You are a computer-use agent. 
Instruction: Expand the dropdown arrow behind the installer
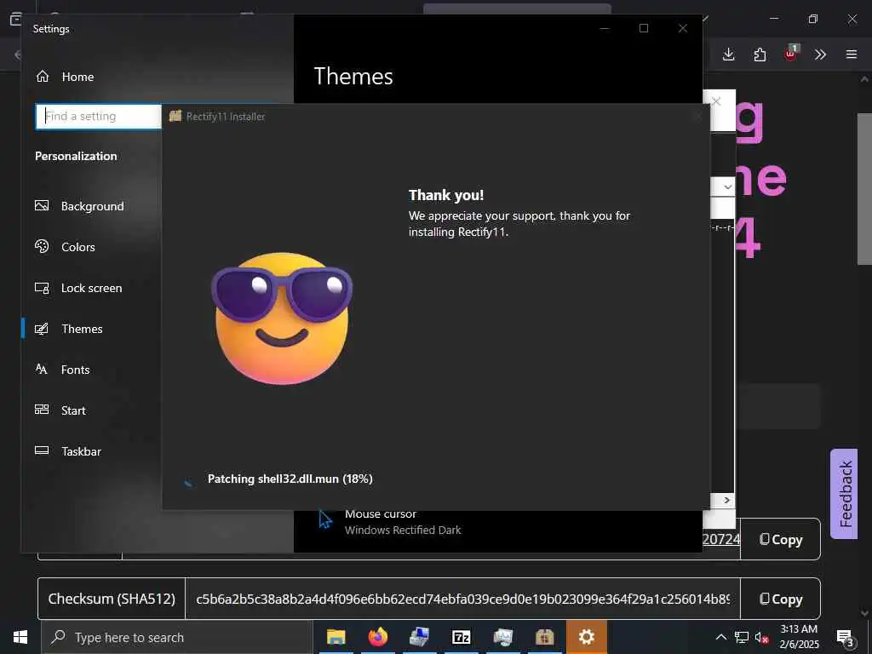[728, 186]
